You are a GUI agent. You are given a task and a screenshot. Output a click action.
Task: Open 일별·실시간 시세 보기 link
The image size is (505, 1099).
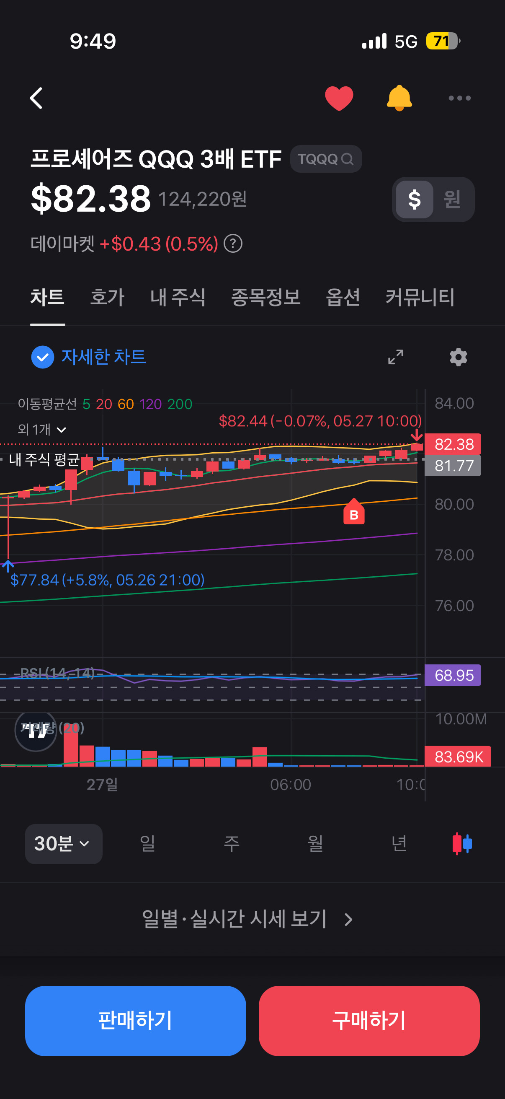[247, 919]
